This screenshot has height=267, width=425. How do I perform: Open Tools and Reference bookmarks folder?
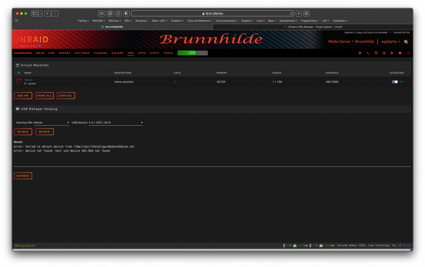pos(200,20)
